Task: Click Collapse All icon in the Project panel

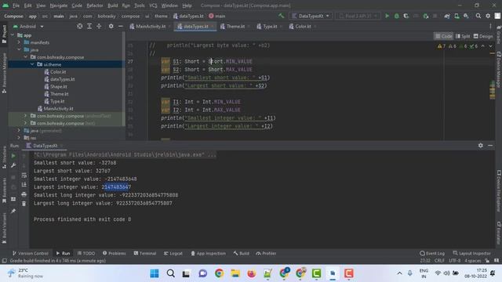Action: [x=99, y=26]
